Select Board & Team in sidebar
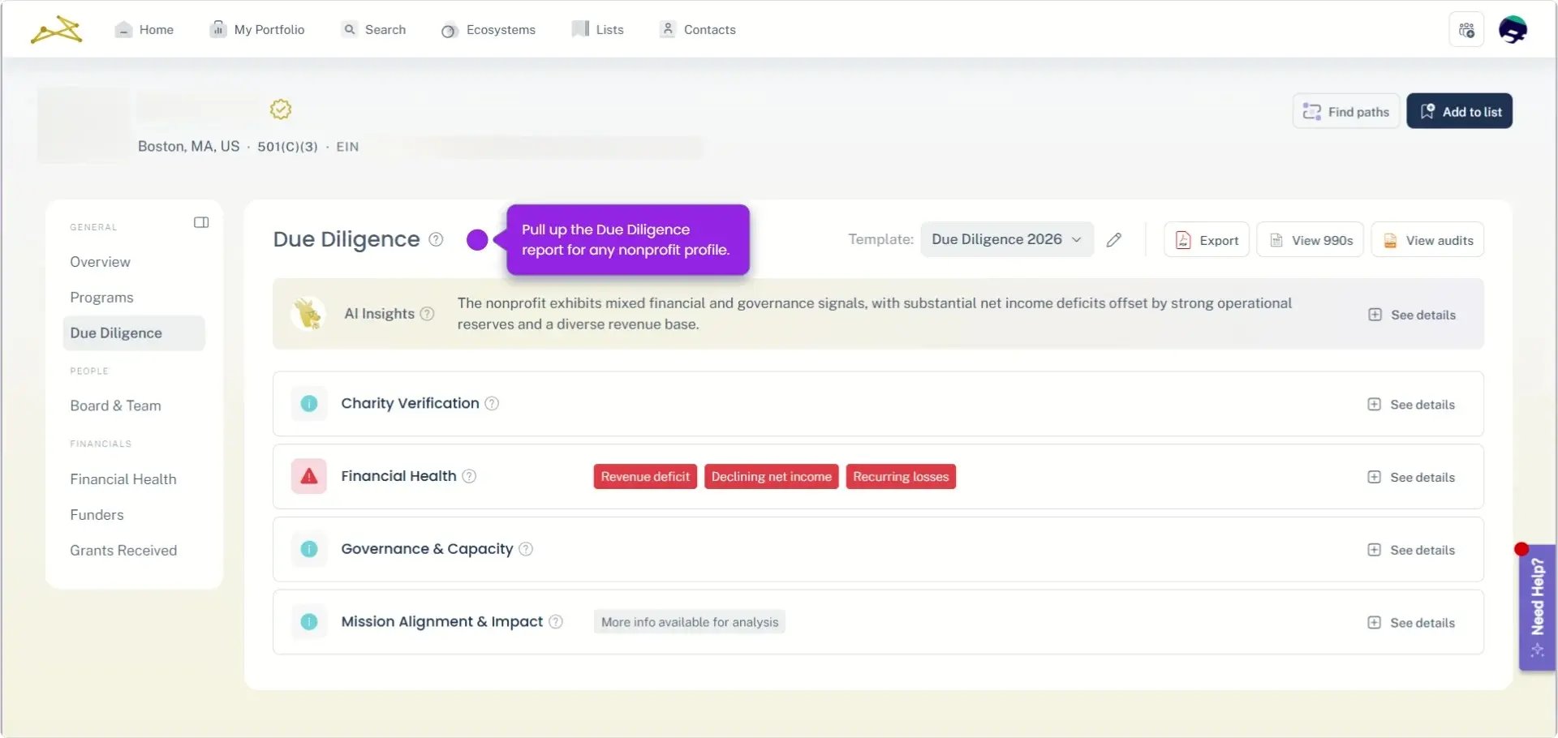This screenshot has height=738, width=1558. 115,405
